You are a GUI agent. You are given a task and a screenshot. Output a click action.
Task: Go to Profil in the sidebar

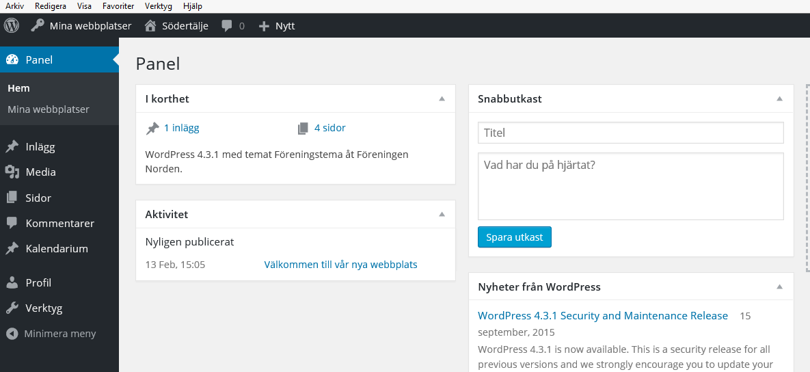(x=38, y=282)
